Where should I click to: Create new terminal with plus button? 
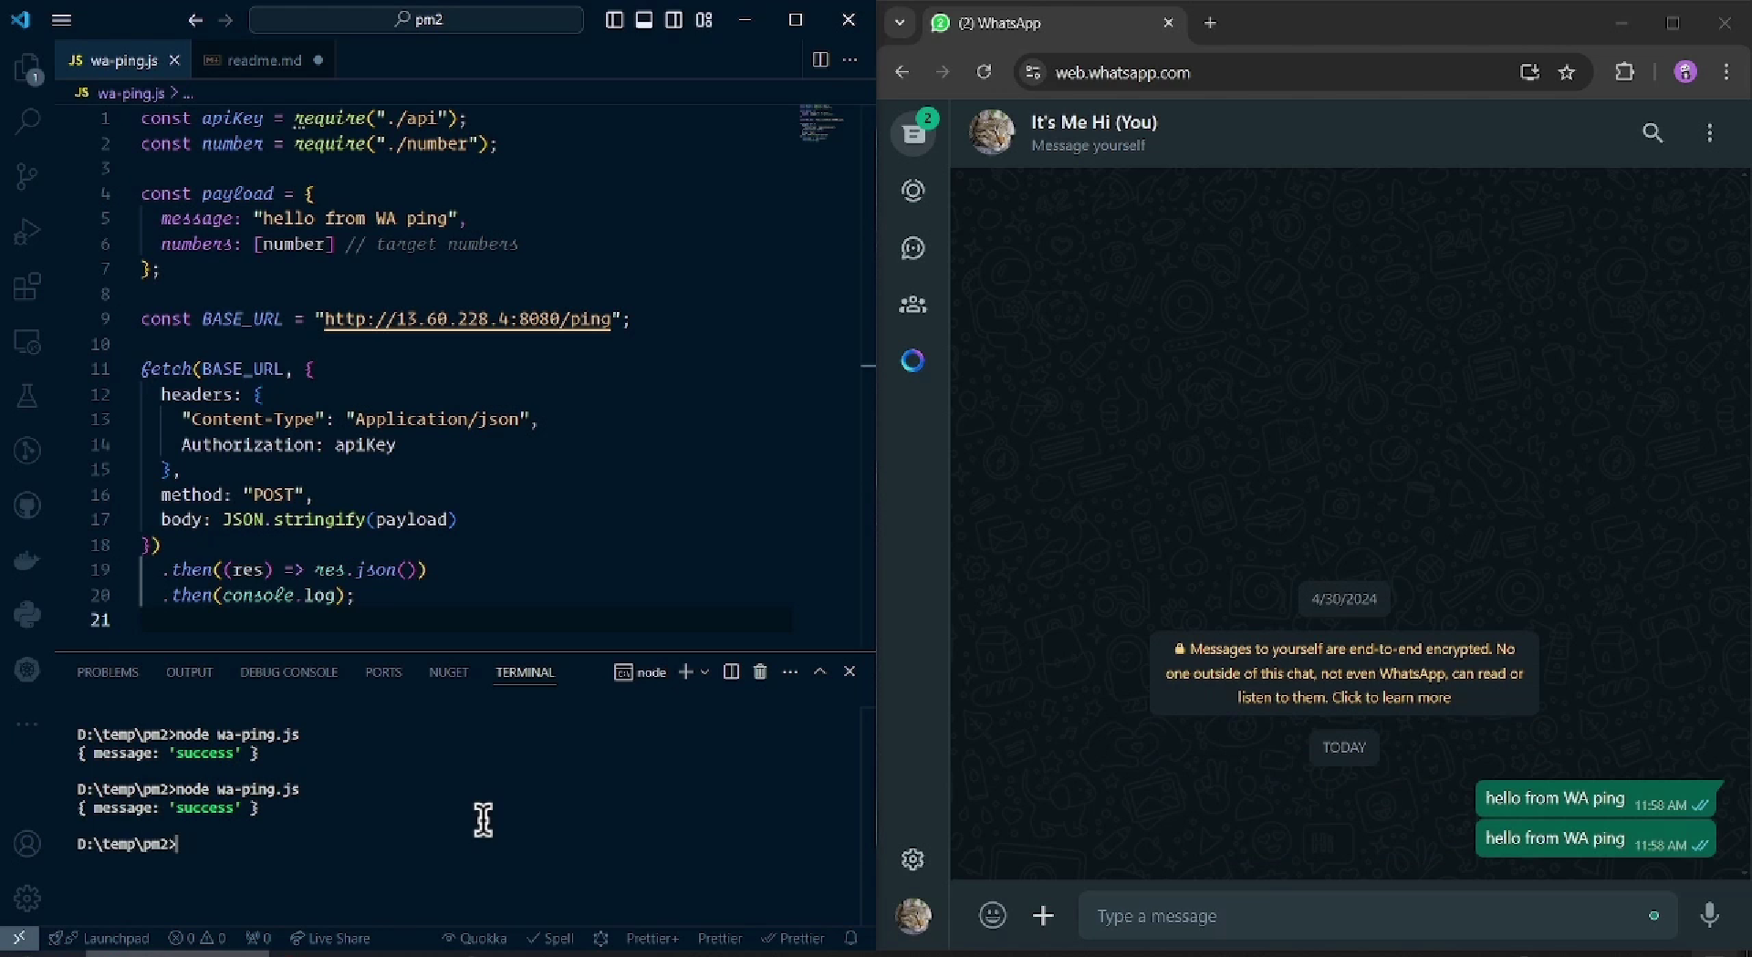click(x=685, y=672)
